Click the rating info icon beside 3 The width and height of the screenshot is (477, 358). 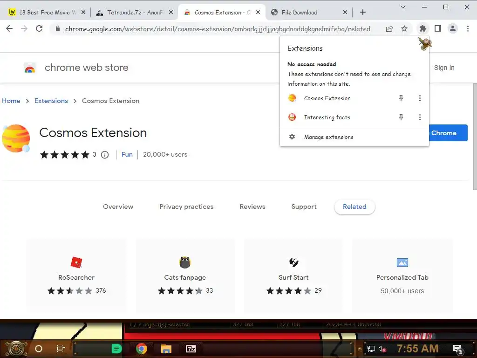pos(105,155)
